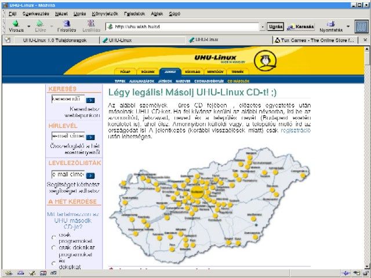Click the Keresés search button in the toolbar
The width and height of the screenshot is (371, 278).
point(300,27)
